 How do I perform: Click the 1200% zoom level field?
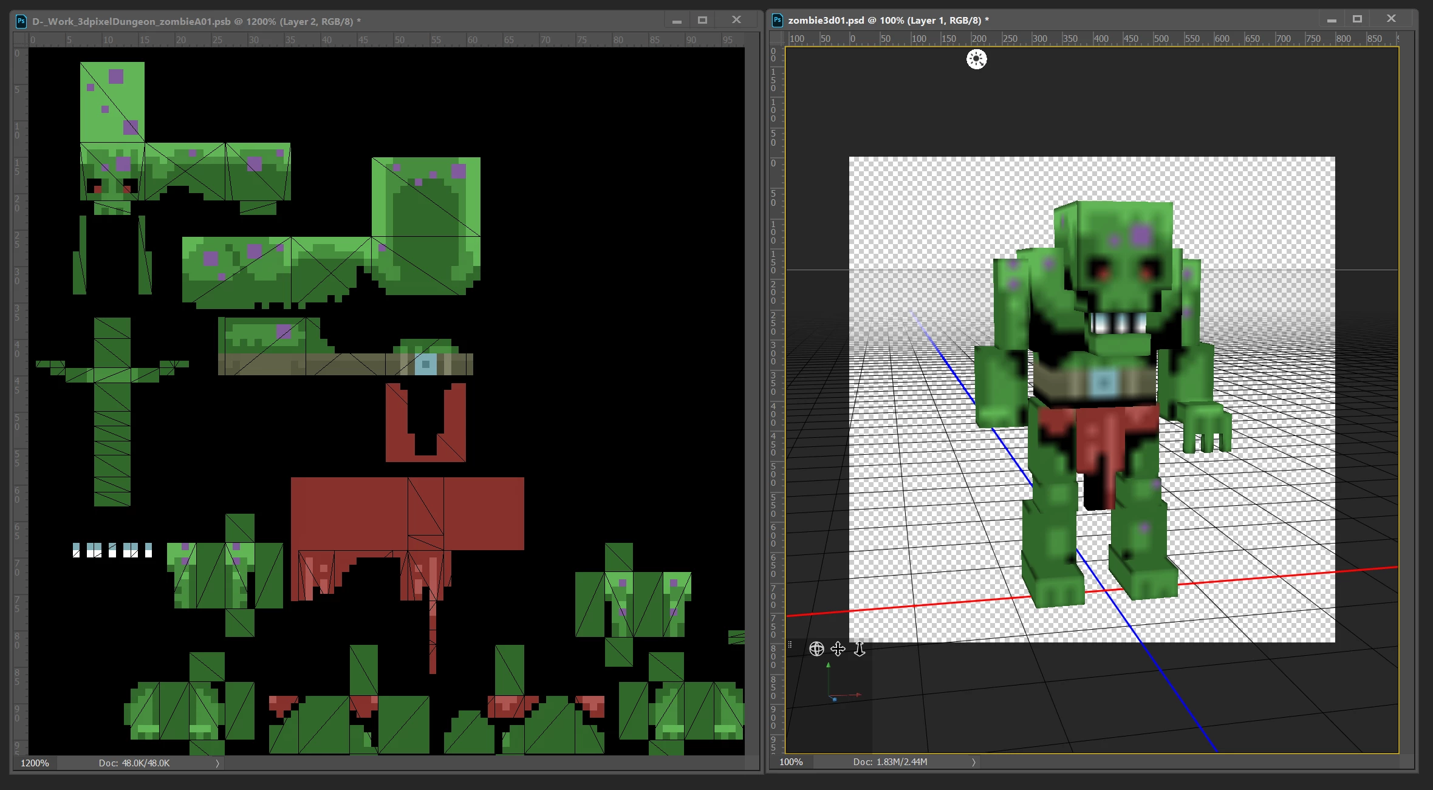pos(35,763)
